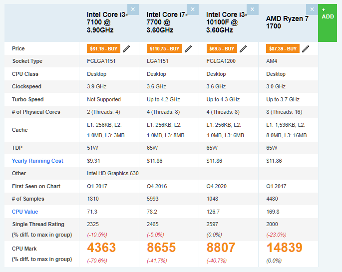Remove Intel Core i7-7700 column

pyautogui.click(x=193, y=9)
